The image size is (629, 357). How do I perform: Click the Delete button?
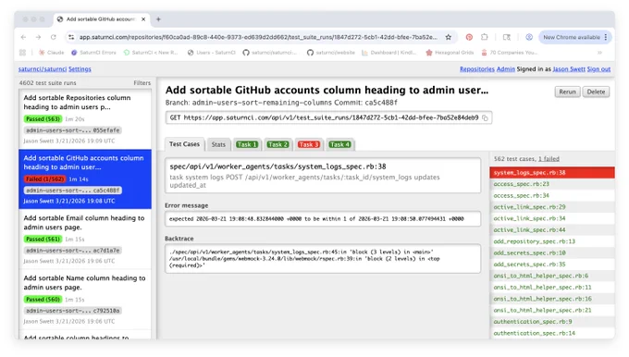click(x=596, y=92)
